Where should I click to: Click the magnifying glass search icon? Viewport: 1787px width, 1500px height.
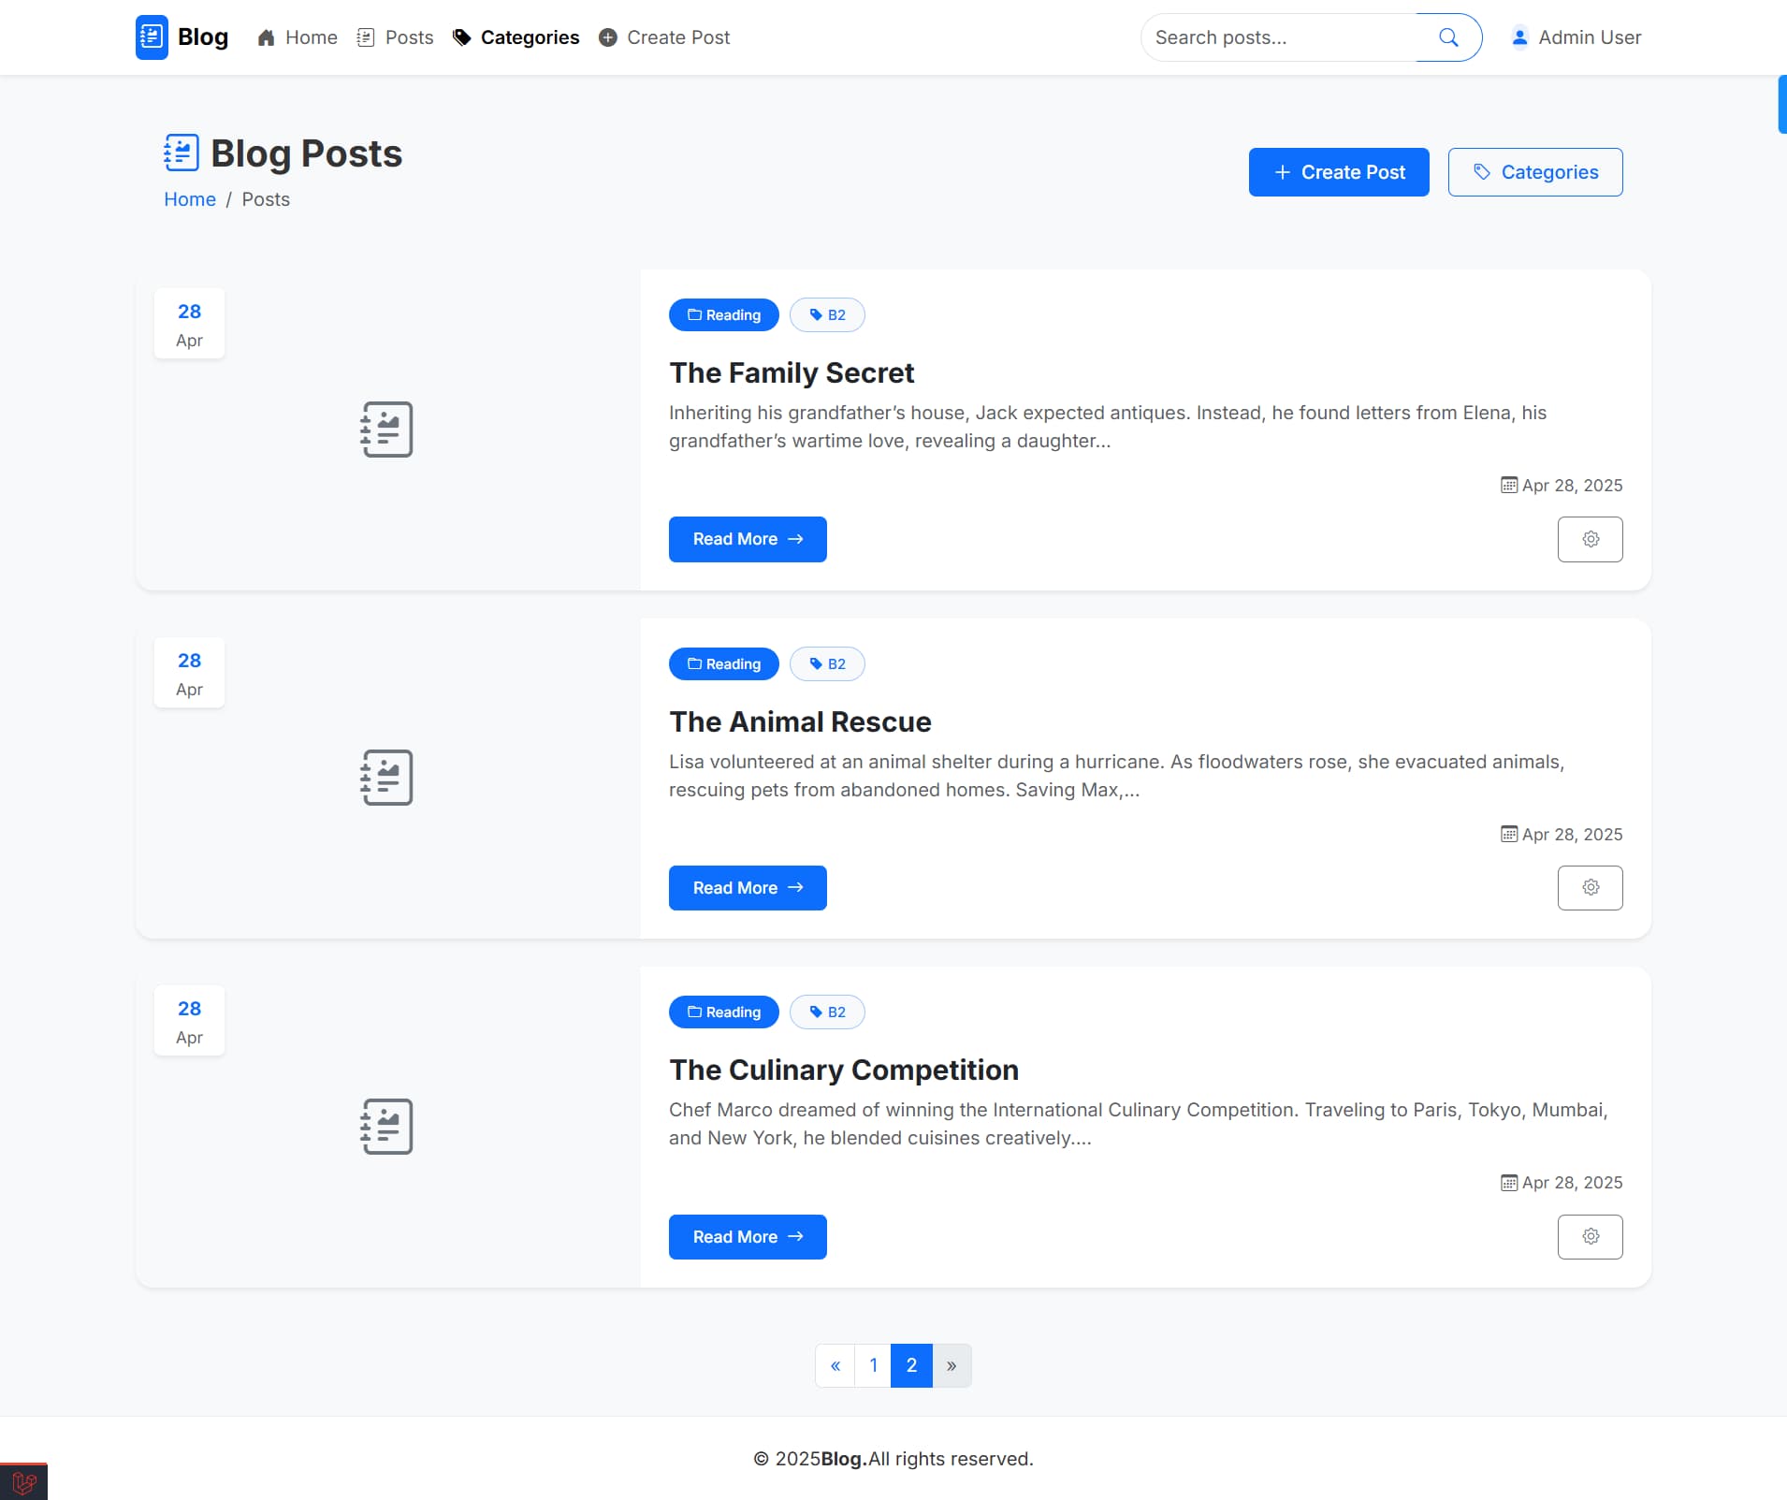1446,37
